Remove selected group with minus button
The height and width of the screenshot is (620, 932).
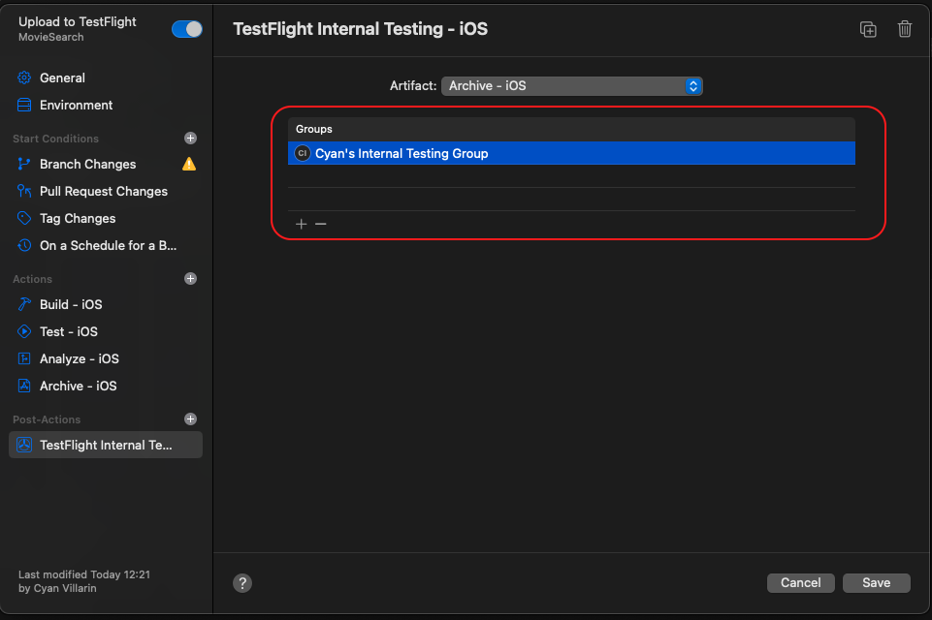[321, 224]
